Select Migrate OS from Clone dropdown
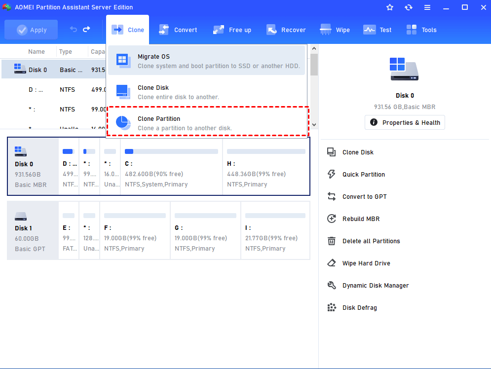Image resolution: width=491 pixels, height=369 pixels. (206, 61)
